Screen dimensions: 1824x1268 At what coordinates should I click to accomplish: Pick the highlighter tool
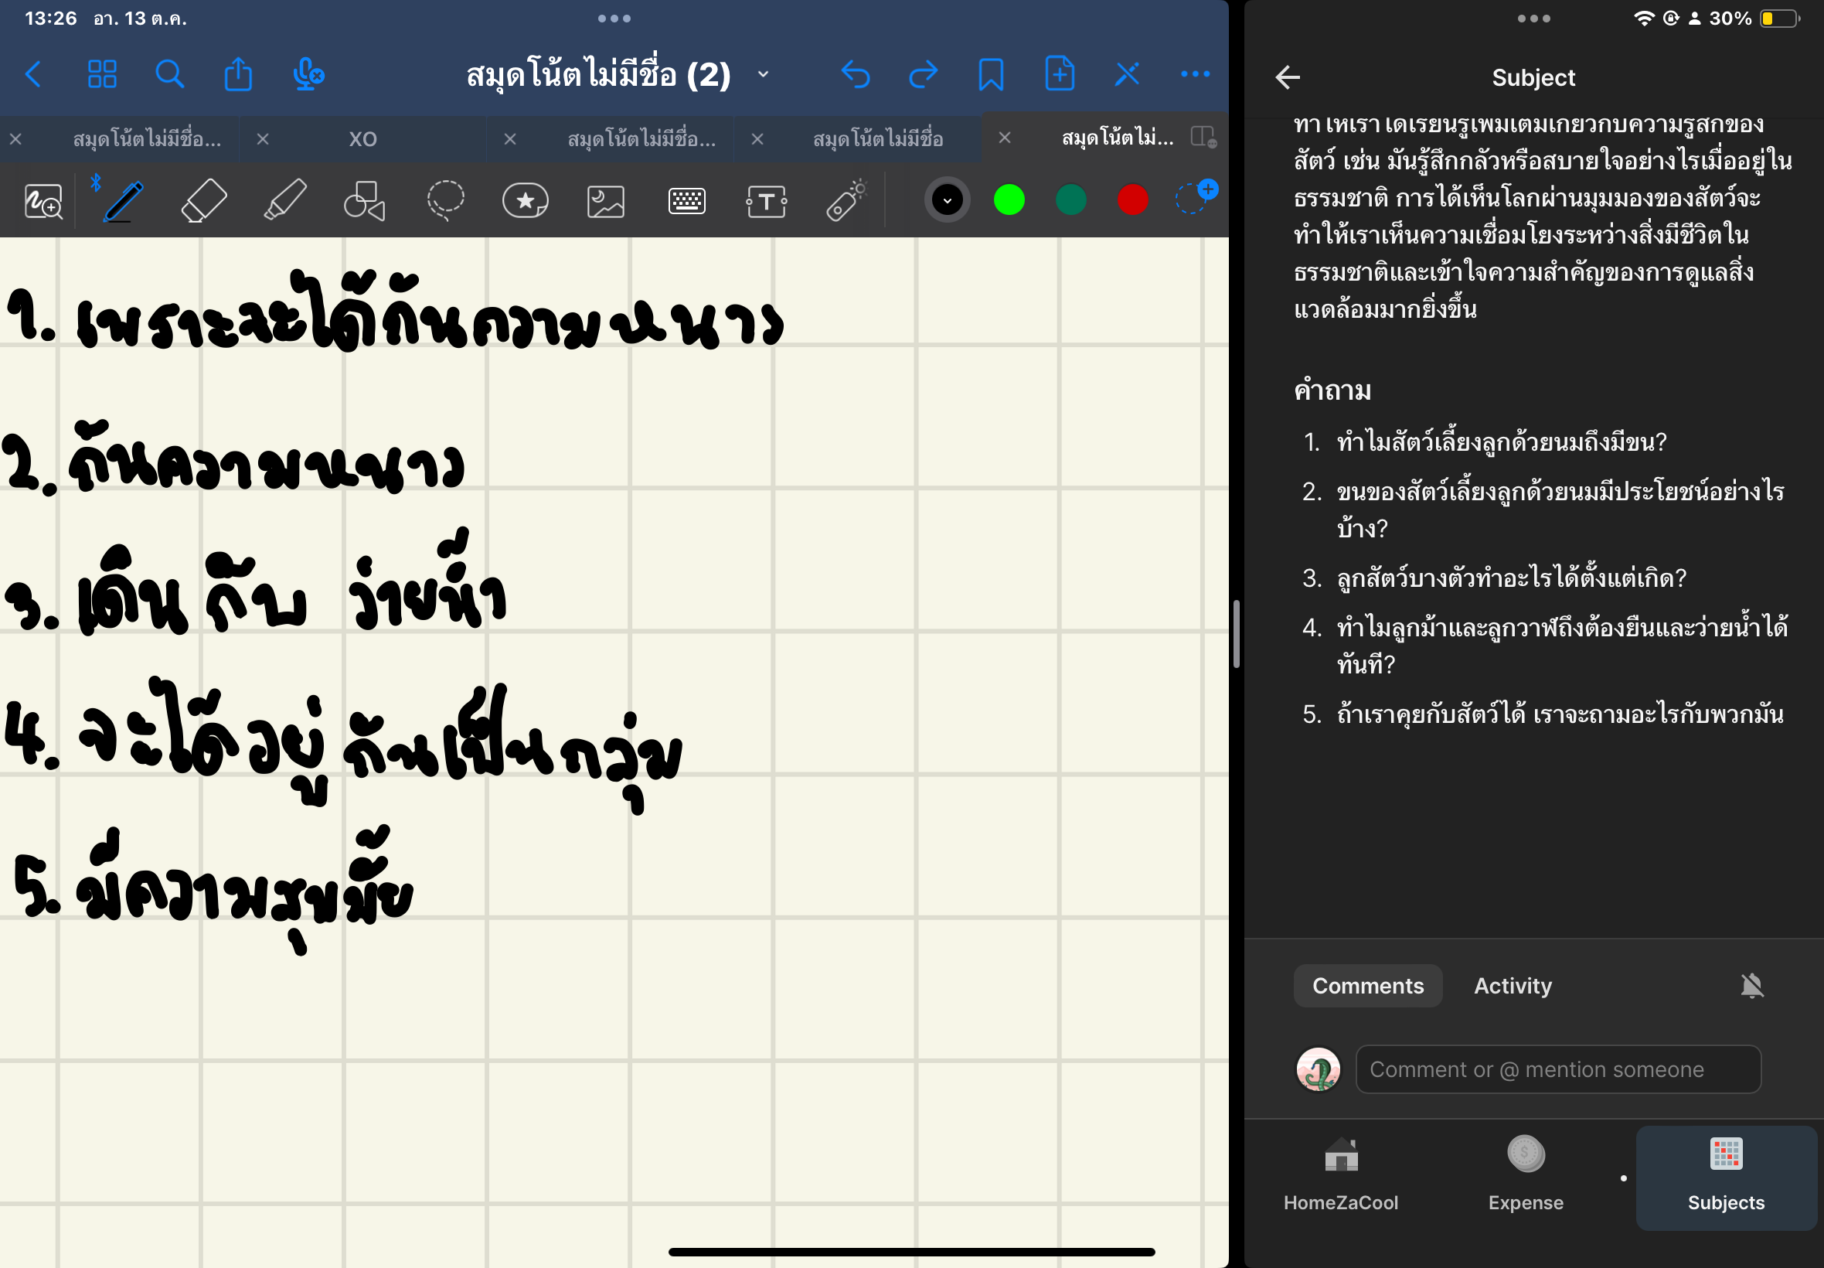(x=284, y=200)
